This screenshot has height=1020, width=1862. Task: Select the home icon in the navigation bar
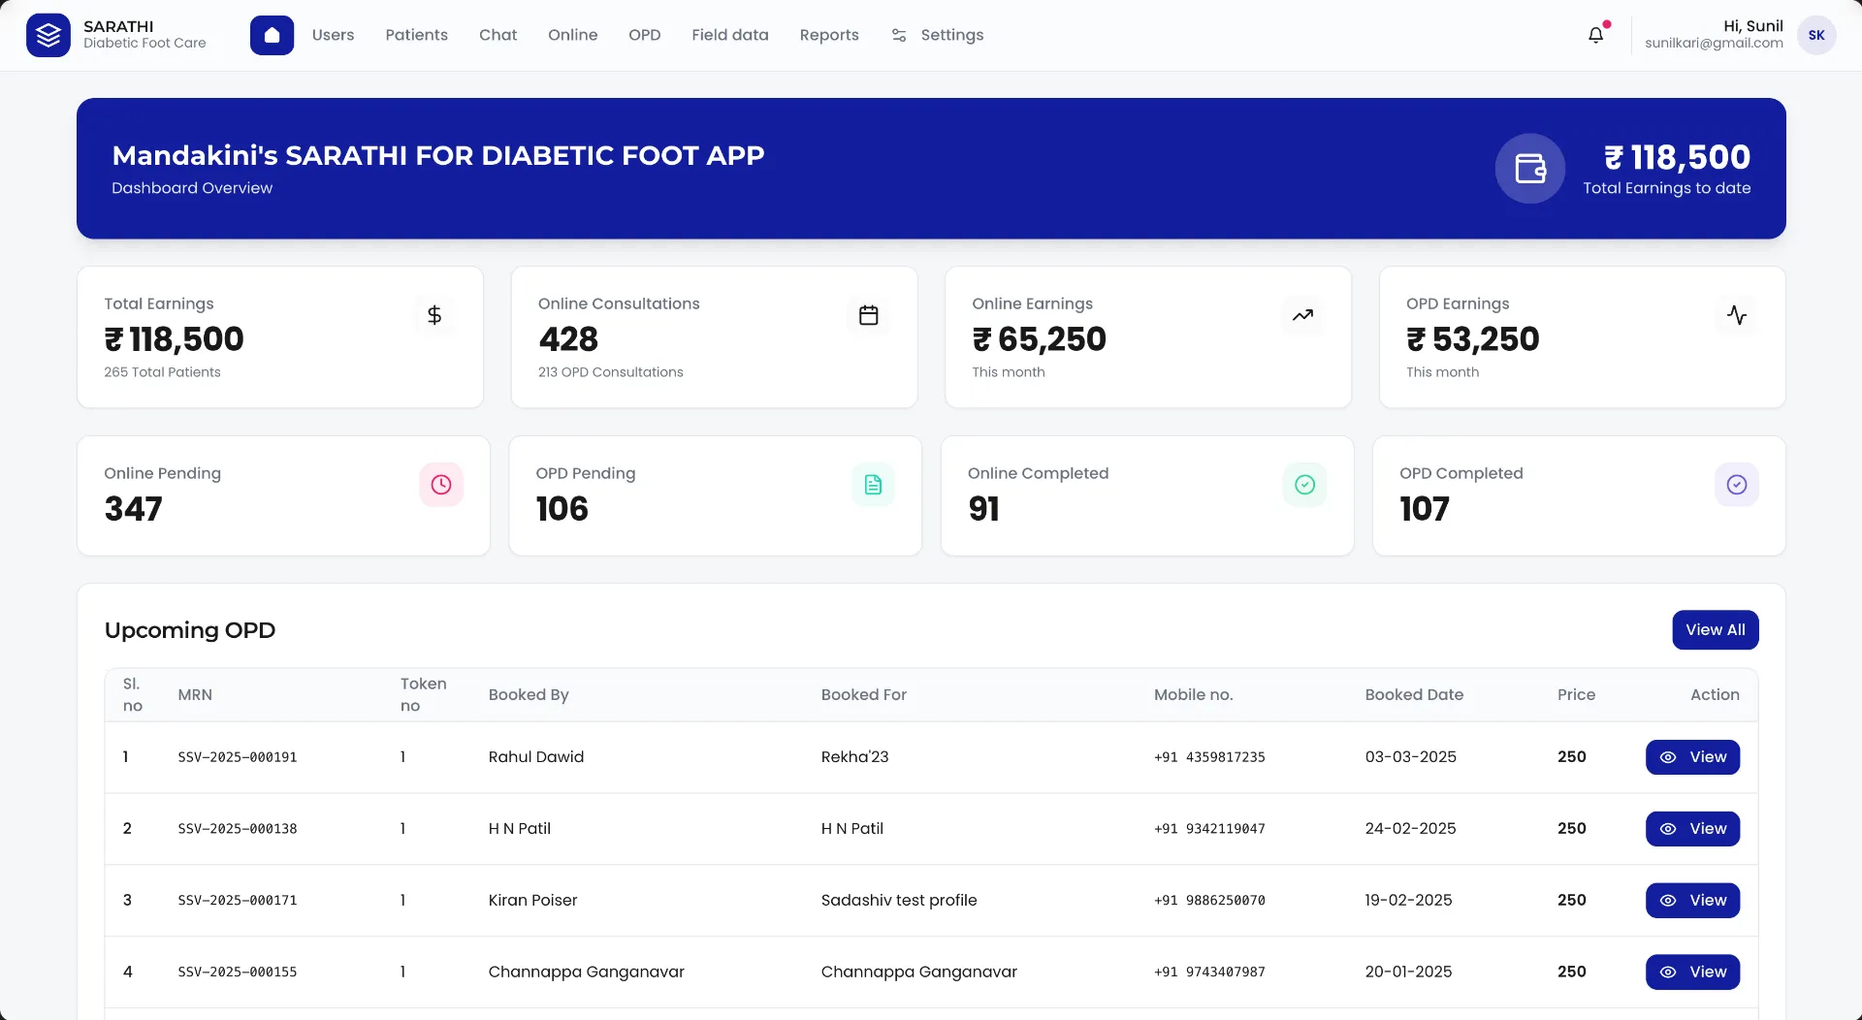click(x=272, y=35)
